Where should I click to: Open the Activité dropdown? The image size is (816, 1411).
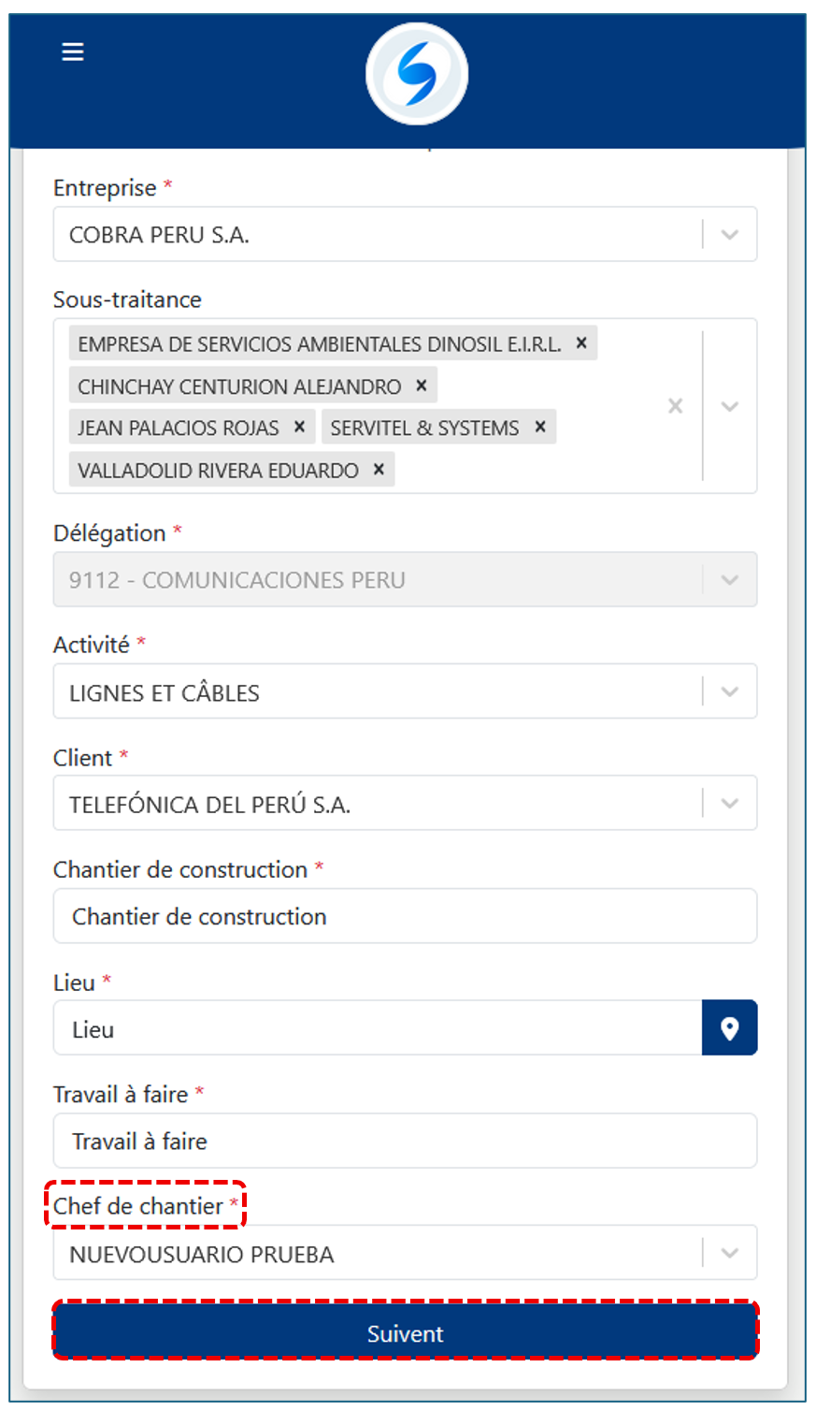730,692
